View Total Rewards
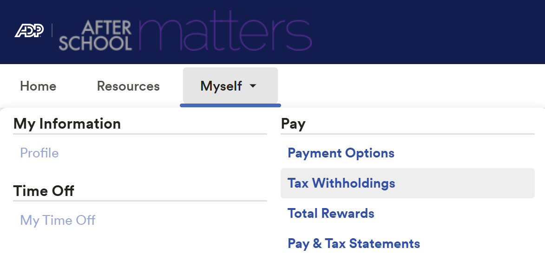545x274 pixels. point(331,214)
